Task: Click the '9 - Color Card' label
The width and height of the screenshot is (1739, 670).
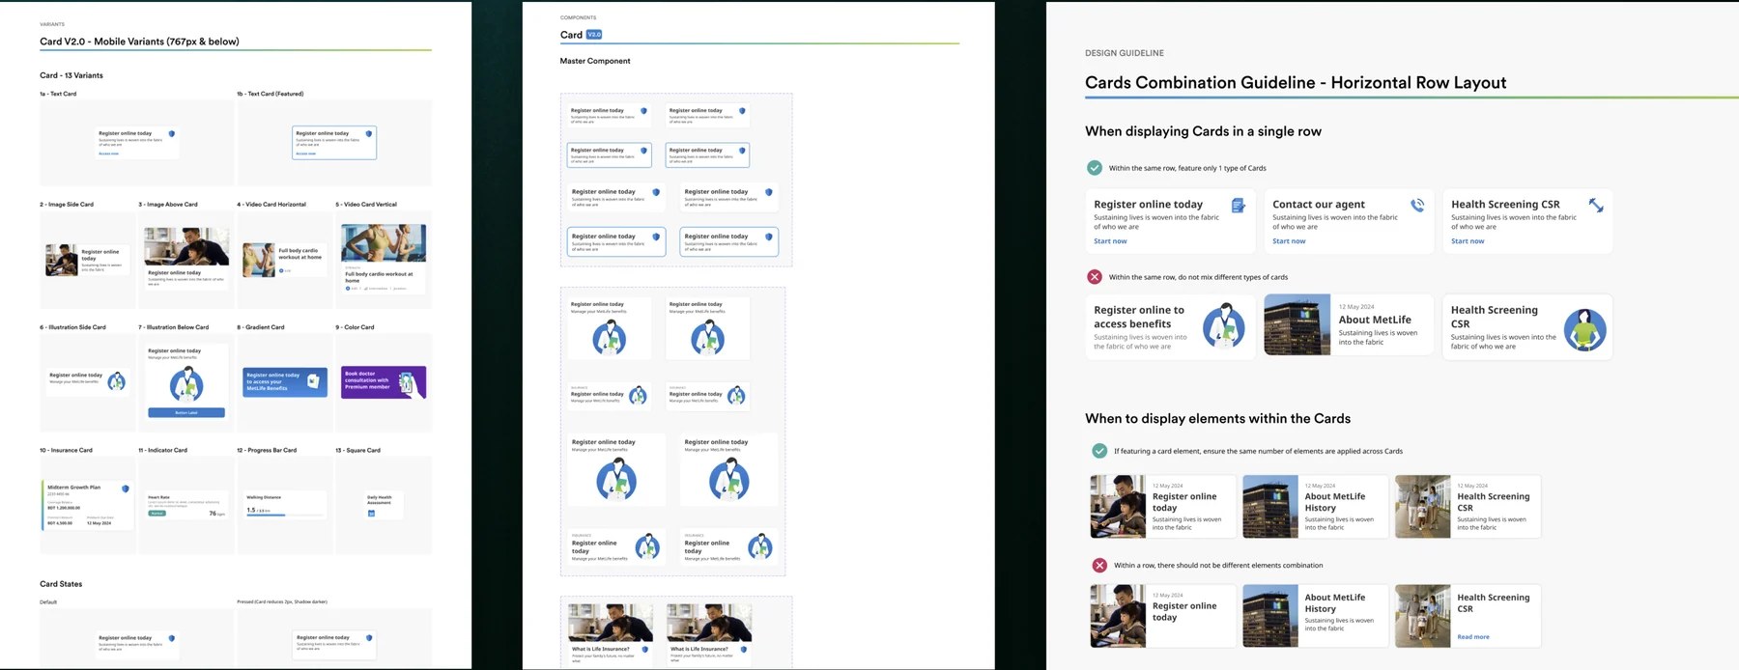Action: [x=355, y=327]
